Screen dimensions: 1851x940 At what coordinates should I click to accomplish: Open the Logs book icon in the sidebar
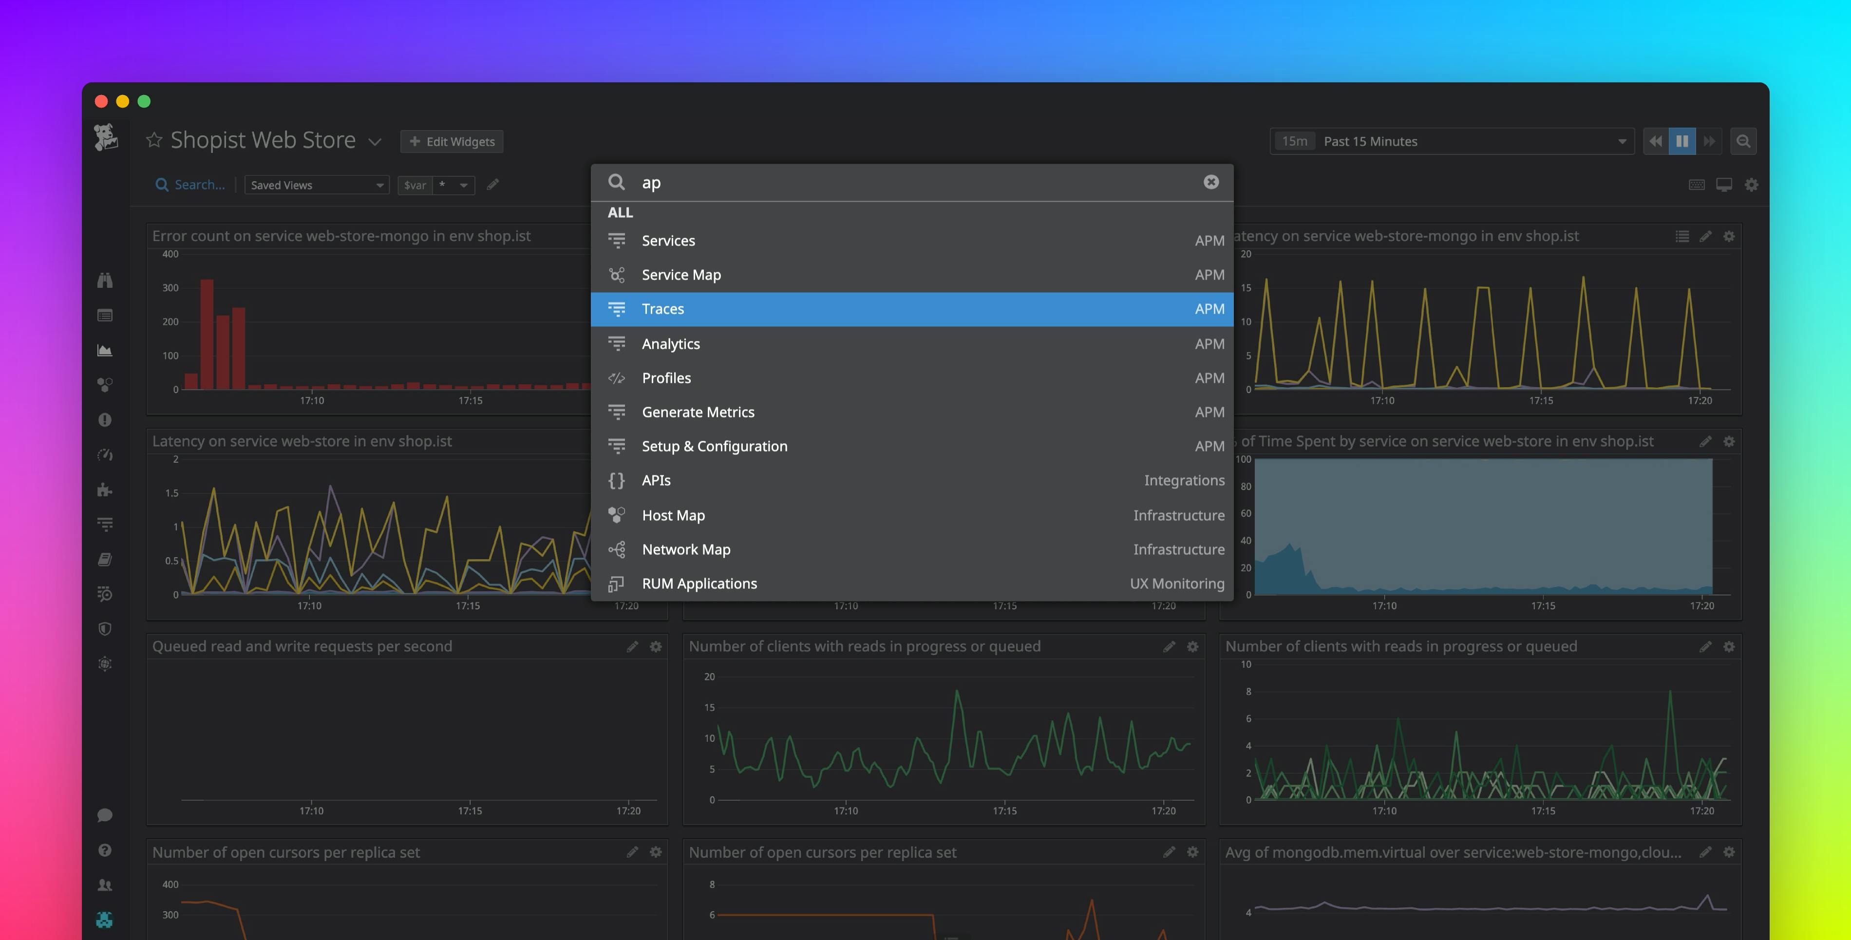105,559
